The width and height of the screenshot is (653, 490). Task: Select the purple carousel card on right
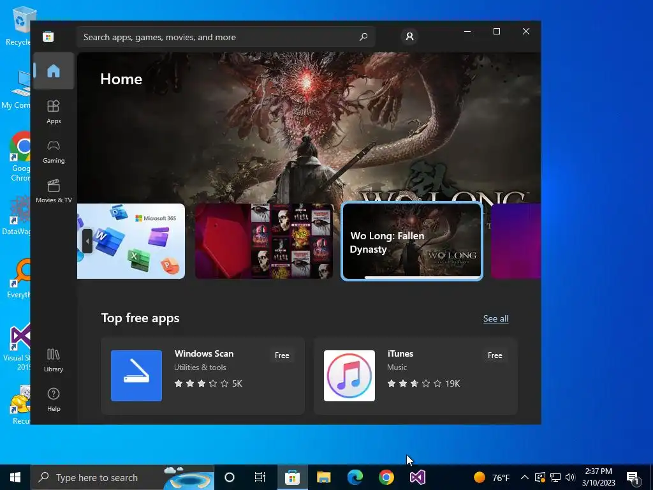pos(515,241)
